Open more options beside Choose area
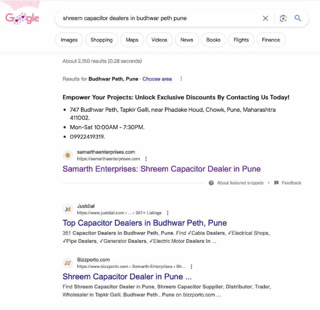Image resolution: width=320 pixels, height=310 pixels. pyautogui.click(x=181, y=79)
